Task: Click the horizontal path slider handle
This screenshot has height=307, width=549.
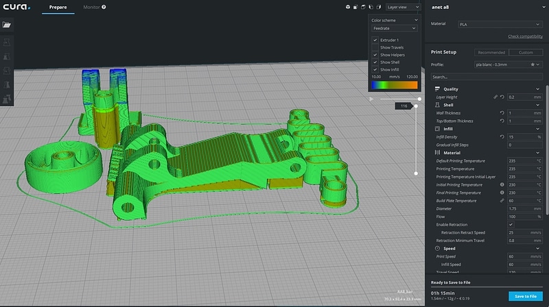Action: click(x=419, y=99)
